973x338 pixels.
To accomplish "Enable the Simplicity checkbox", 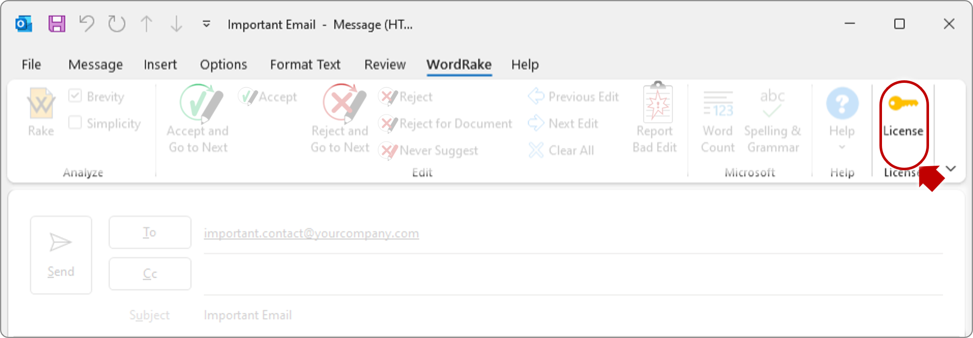I will point(75,123).
